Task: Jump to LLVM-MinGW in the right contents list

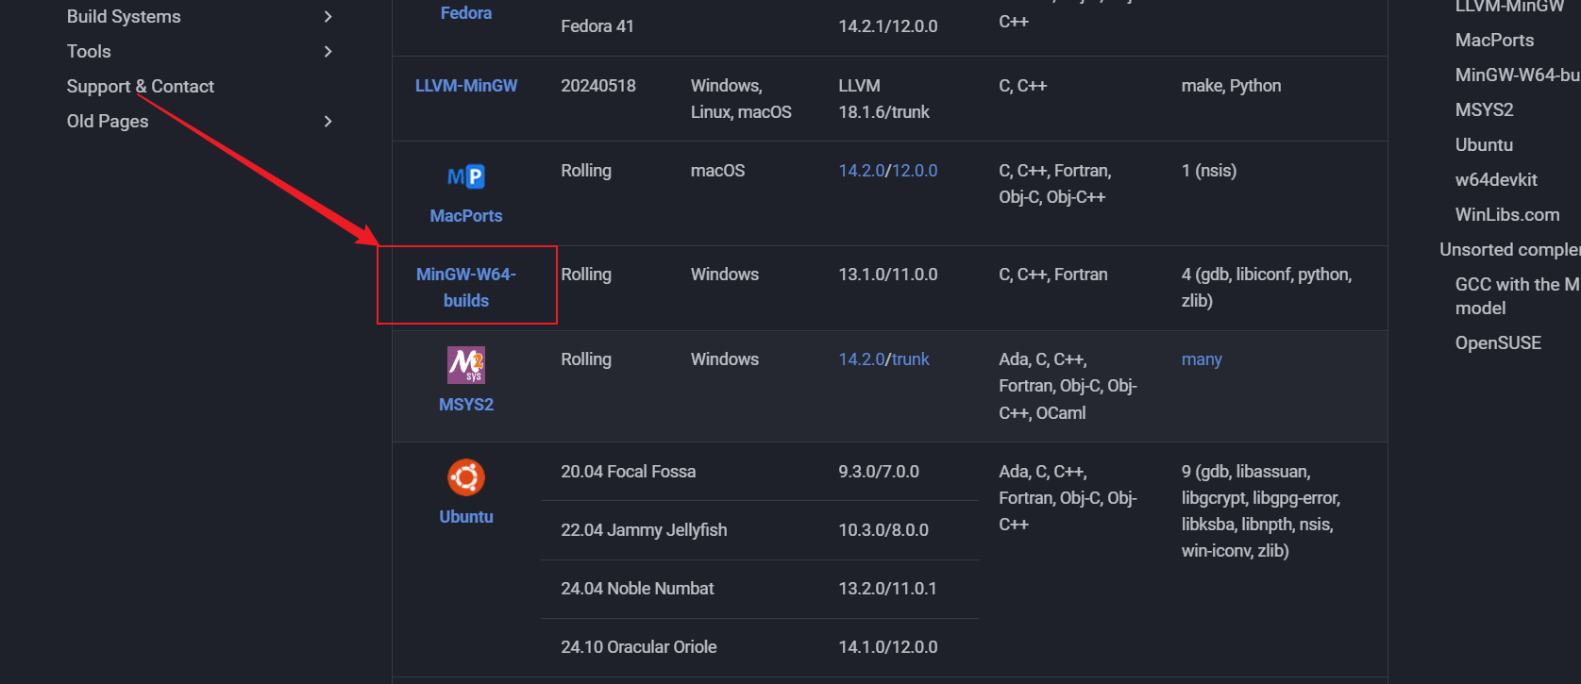Action: (x=1509, y=7)
